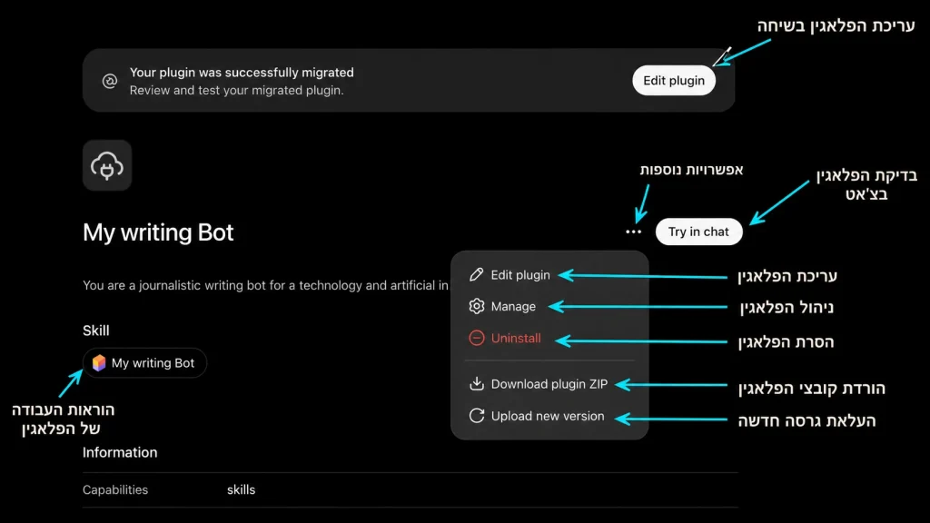Image resolution: width=930 pixels, height=523 pixels.
Task: Click the refresh icon for Upload new version
Action: click(476, 416)
